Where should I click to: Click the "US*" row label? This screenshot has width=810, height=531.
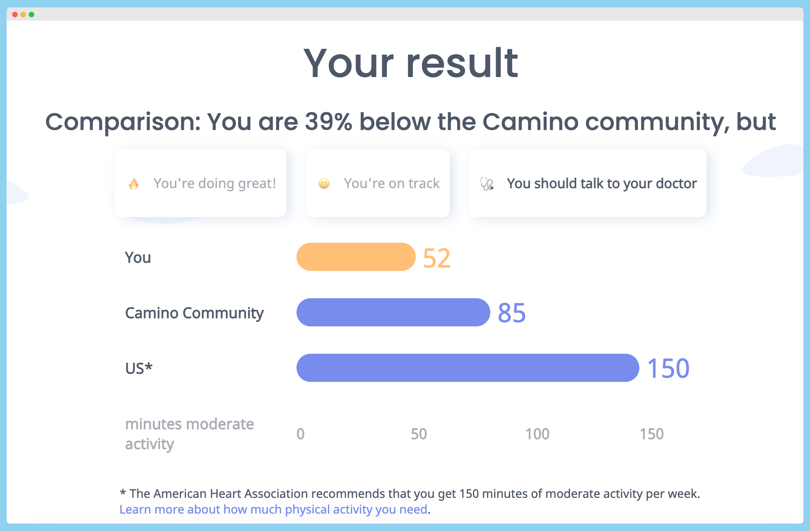[x=139, y=368]
